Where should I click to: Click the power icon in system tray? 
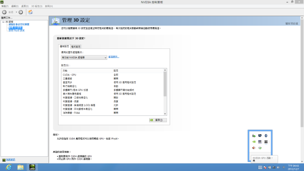(x=269, y=167)
